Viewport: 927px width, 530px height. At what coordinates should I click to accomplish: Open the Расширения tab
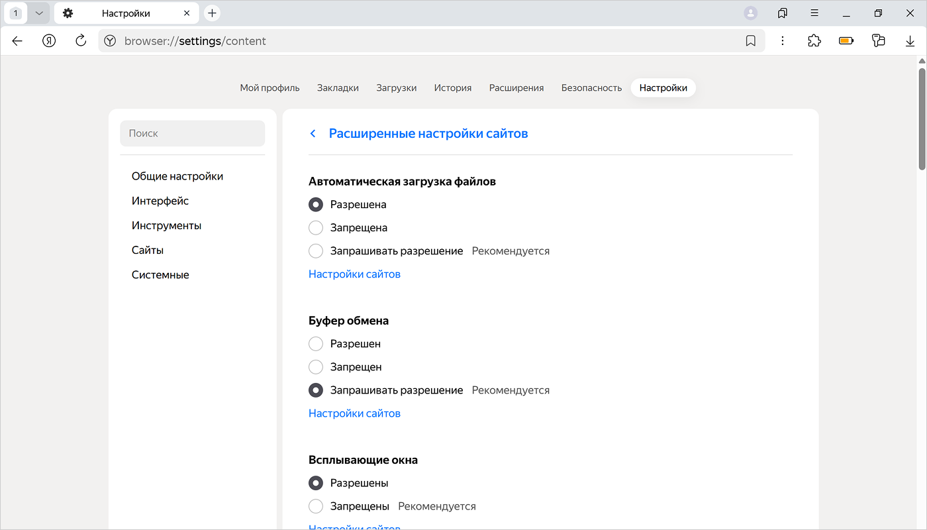coord(516,87)
